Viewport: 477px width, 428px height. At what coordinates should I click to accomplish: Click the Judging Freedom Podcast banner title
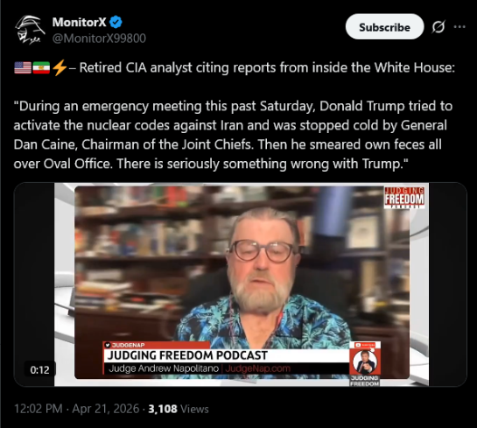pyautogui.click(x=187, y=355)
